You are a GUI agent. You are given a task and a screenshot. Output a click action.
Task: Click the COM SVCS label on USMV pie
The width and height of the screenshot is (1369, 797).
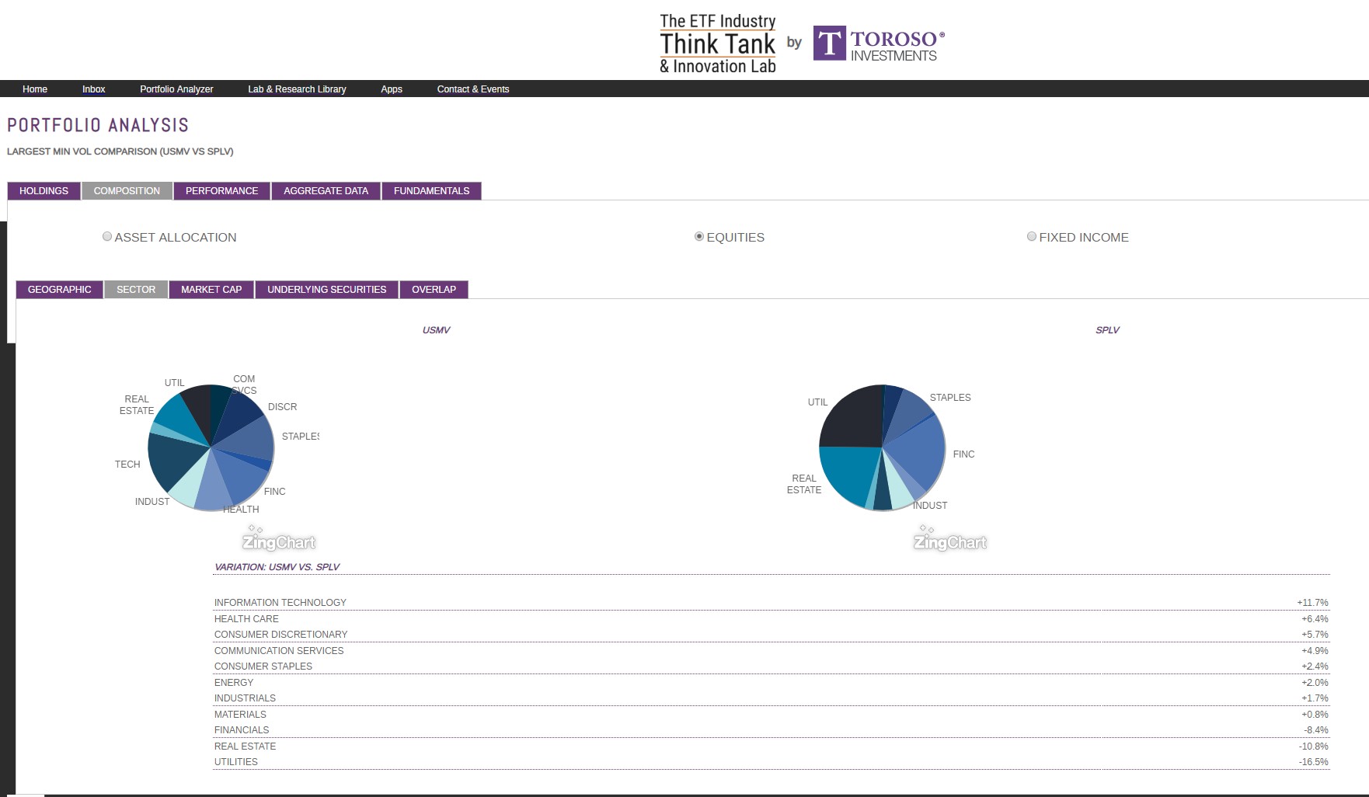[x=244, y=385]
